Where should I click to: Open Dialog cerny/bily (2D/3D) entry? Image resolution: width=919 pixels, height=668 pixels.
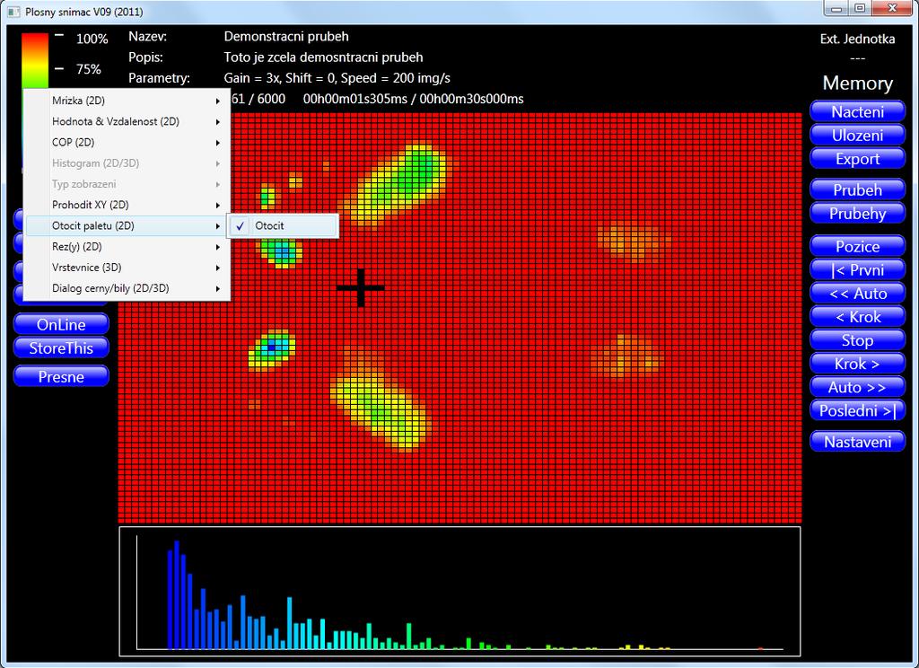[x=127, y=288]
